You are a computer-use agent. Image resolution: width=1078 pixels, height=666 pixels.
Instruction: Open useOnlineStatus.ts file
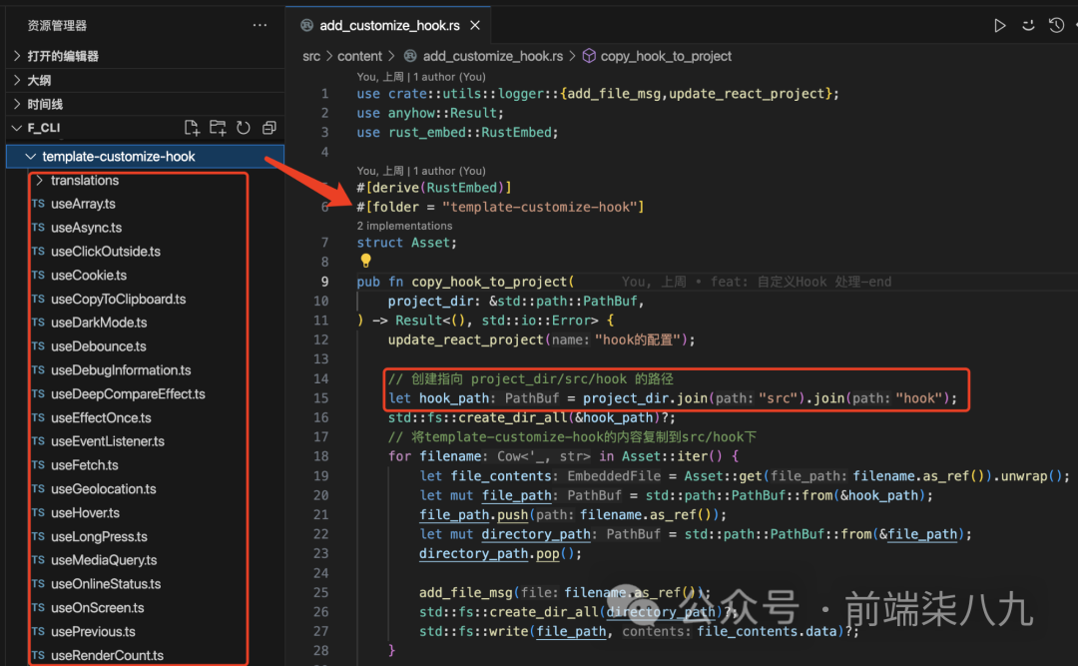(x=106, y=584)
